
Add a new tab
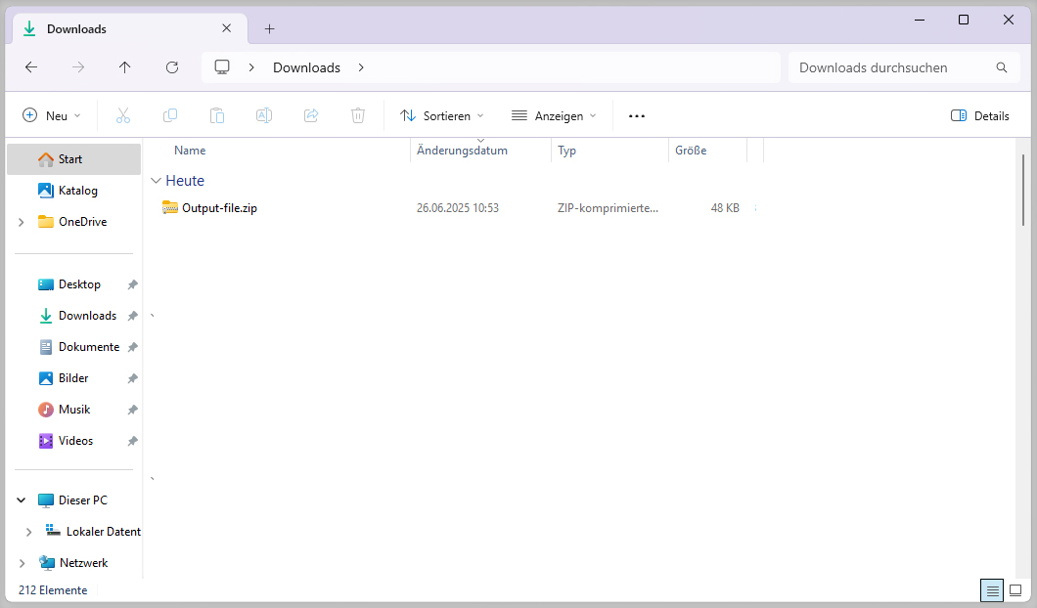269,28
